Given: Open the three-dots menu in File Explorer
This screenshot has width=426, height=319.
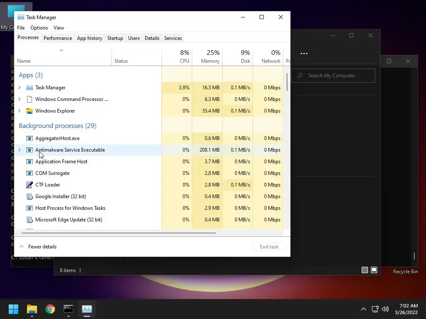Looking at the screenshot, I should 304,54.
